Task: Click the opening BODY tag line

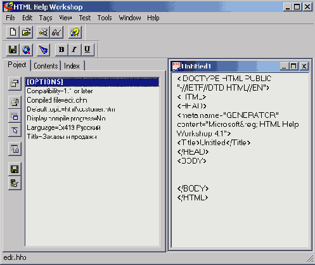Action: pos(192,161)
